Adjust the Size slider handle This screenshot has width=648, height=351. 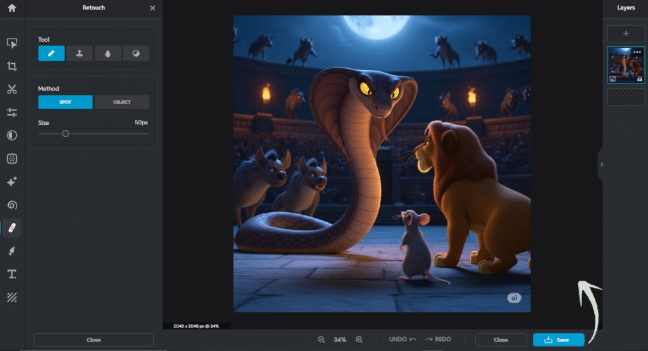click(65, 134)
